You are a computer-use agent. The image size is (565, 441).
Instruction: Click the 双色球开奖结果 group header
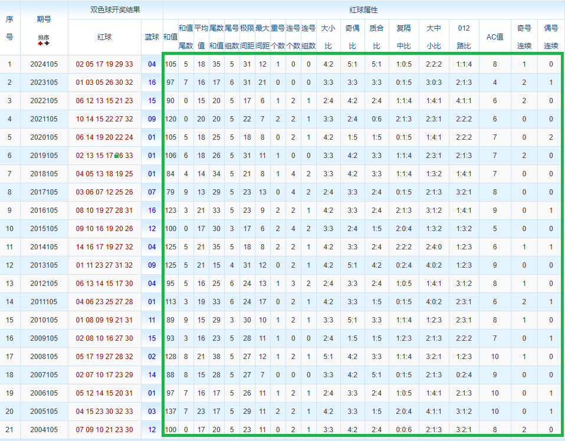tap(115, 10)
